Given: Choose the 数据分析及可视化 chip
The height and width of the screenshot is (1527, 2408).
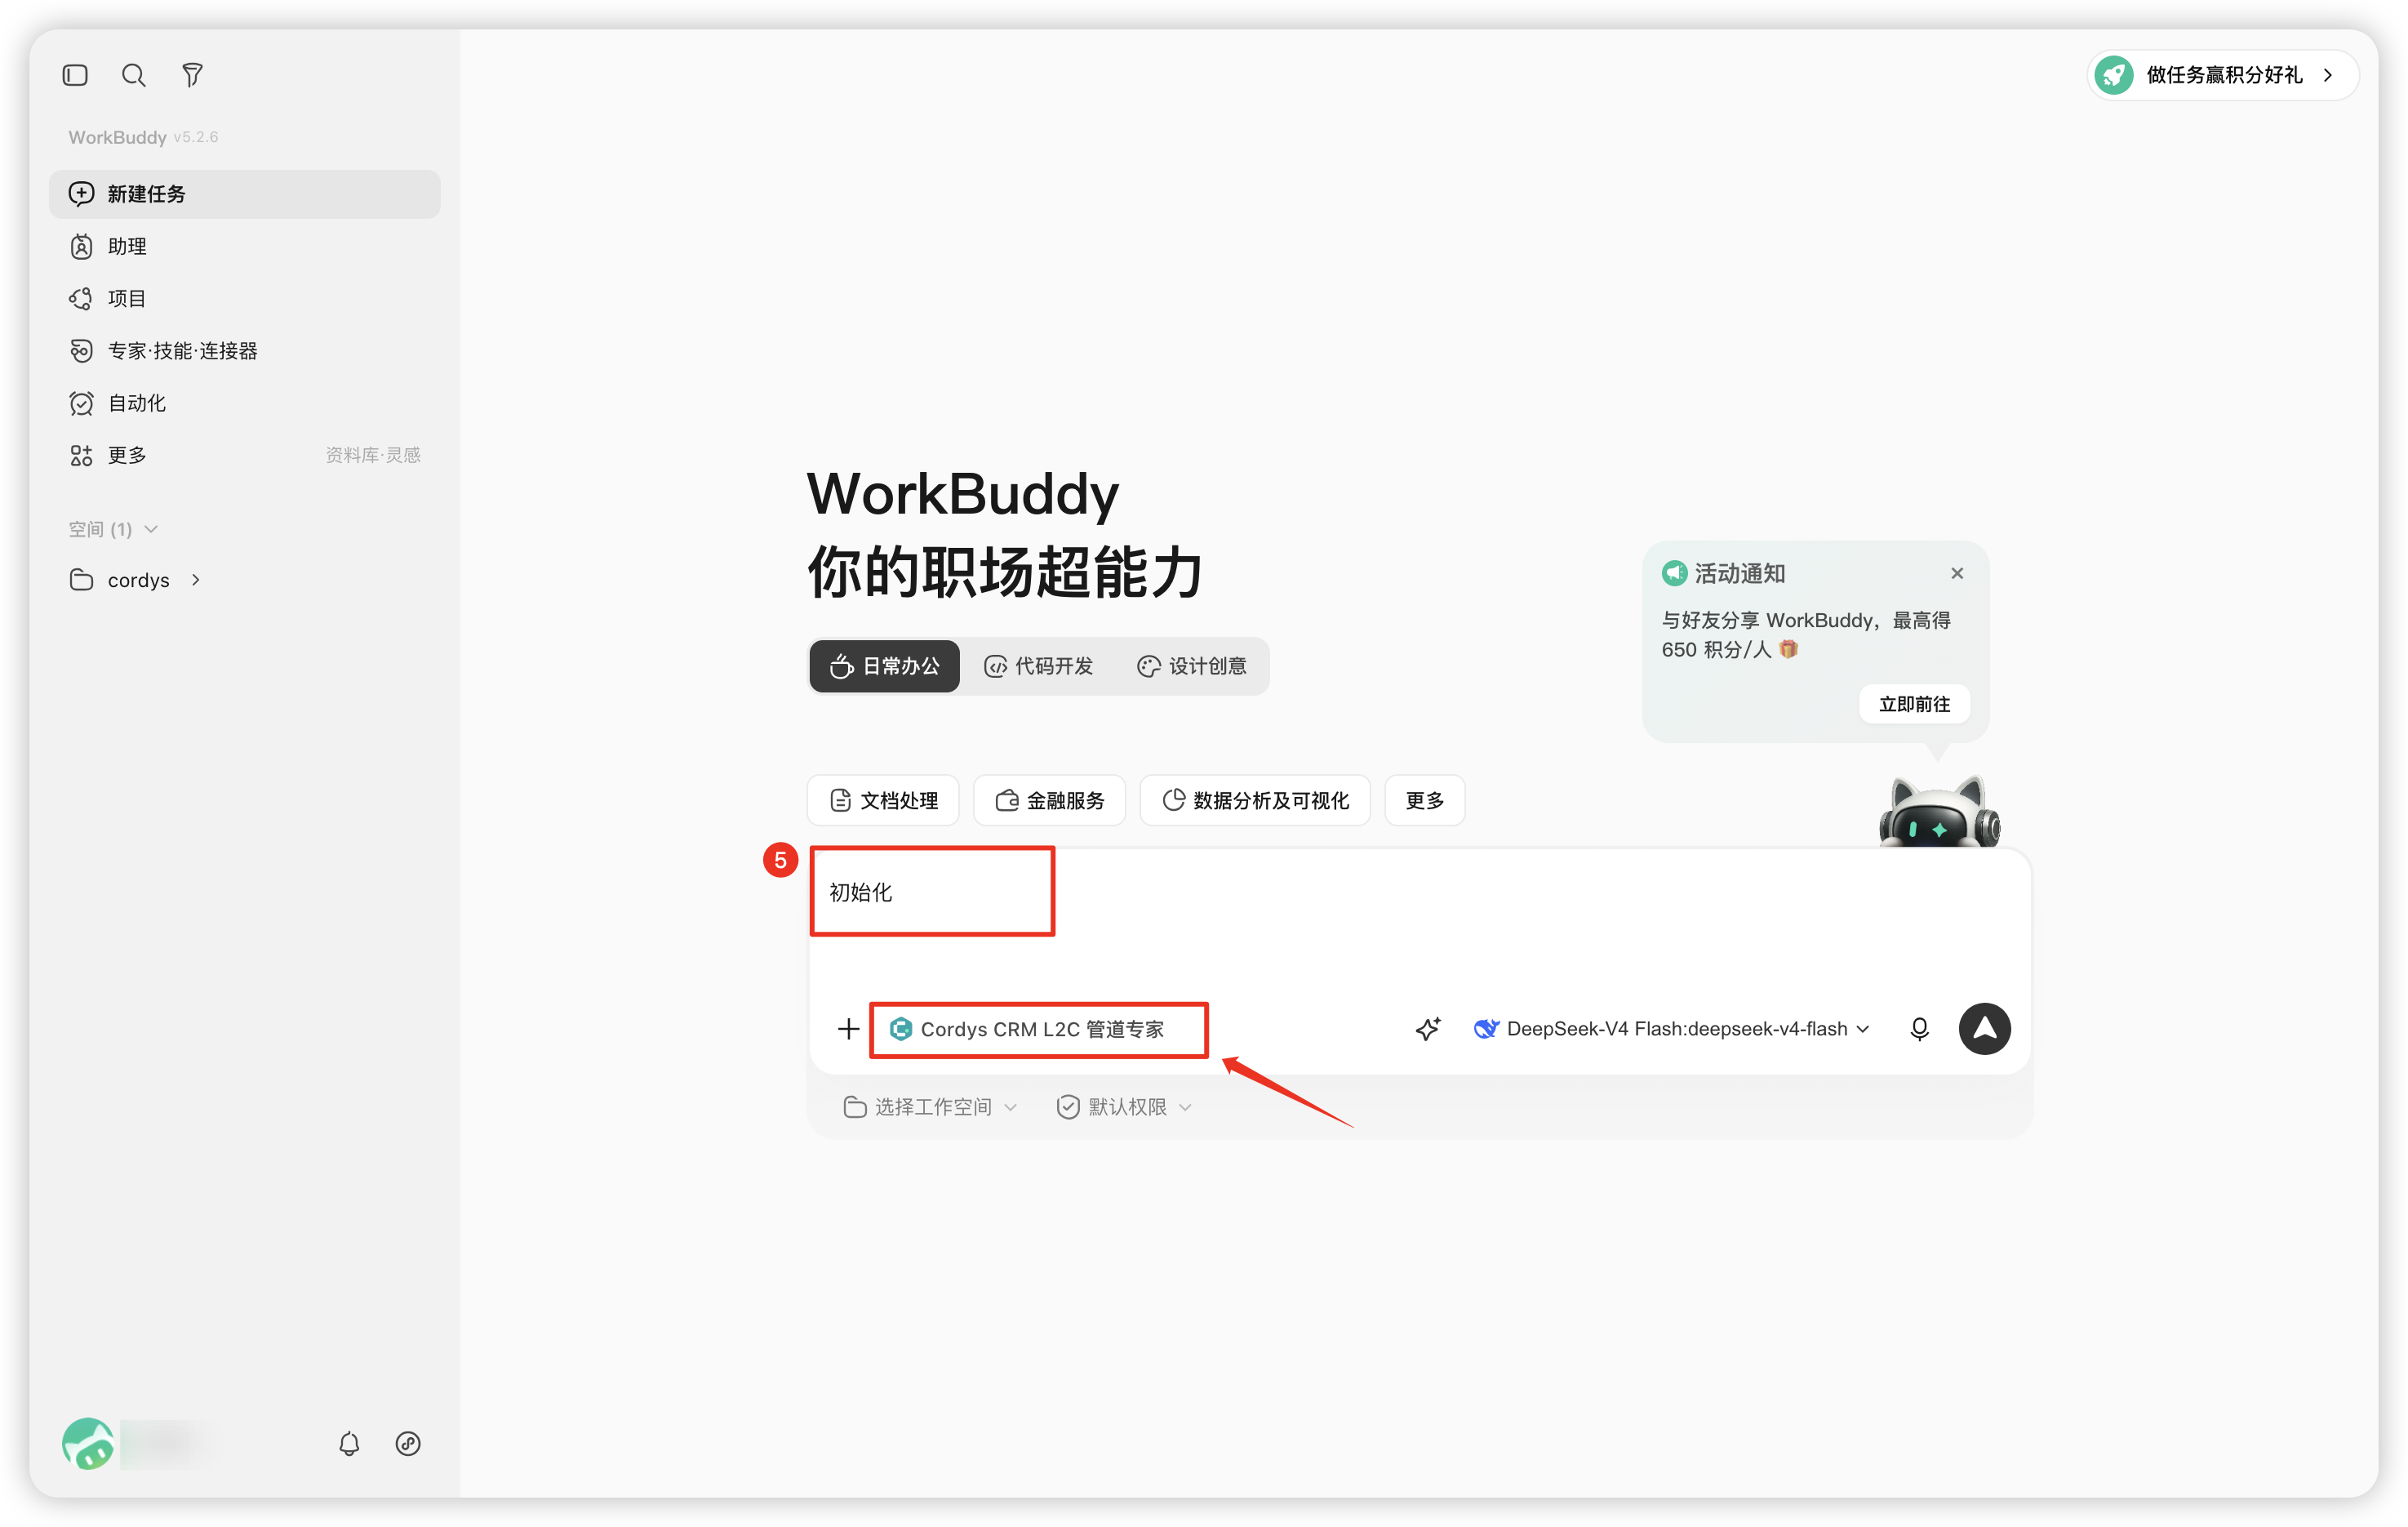Looking at the screenshot, I should [x=1255, y=800].
